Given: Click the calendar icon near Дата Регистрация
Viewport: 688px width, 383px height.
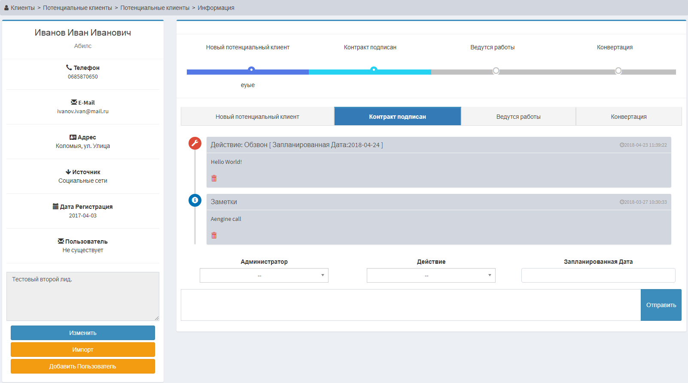Looking at the screenshot, I should tap(55, 206).
